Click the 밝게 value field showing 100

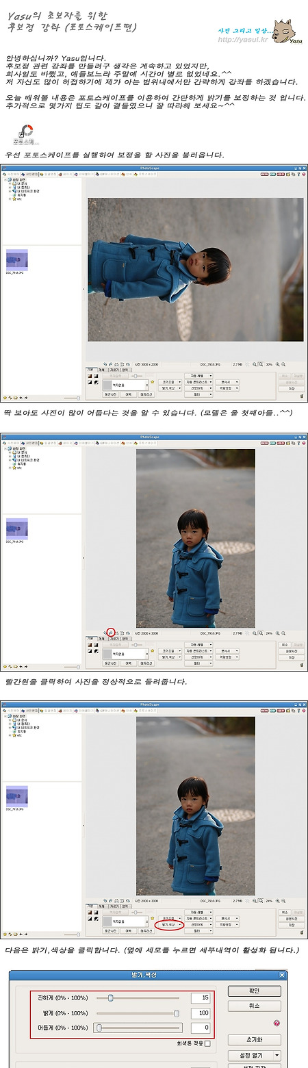pos(199,1013)
